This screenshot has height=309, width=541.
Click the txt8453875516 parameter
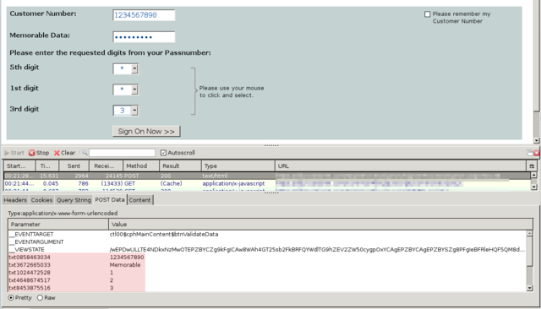pyautogui.click(x=30, y=288)
